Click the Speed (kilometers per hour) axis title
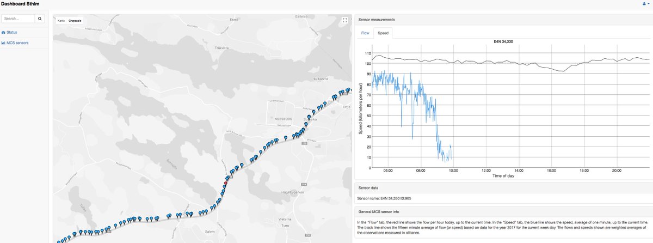This screenshot has width=653, height=243. (x=360, y=108)
